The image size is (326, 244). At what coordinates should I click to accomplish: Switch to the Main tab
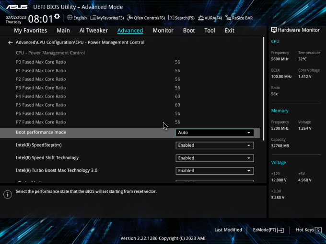click(x=63, y=31)
